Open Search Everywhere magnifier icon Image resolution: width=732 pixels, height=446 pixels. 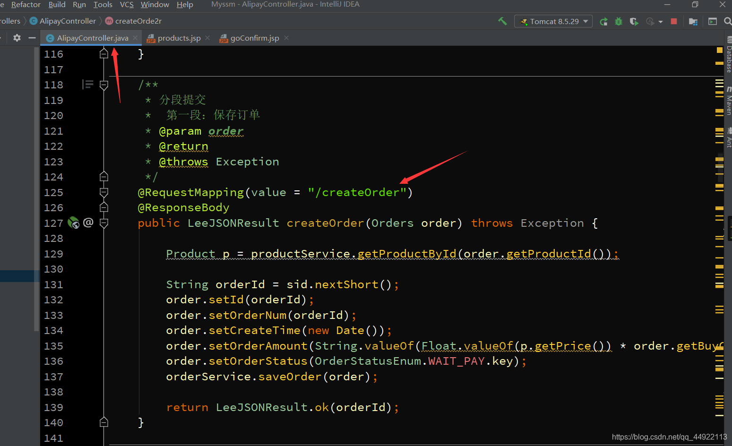point(728,21)
